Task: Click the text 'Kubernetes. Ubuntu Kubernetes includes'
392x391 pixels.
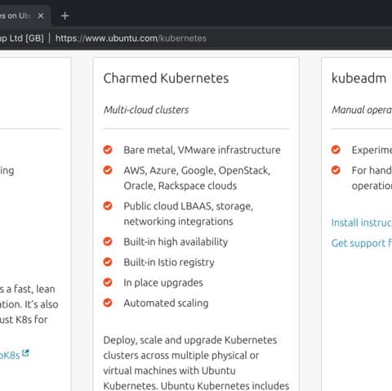Action: [196, 386]
